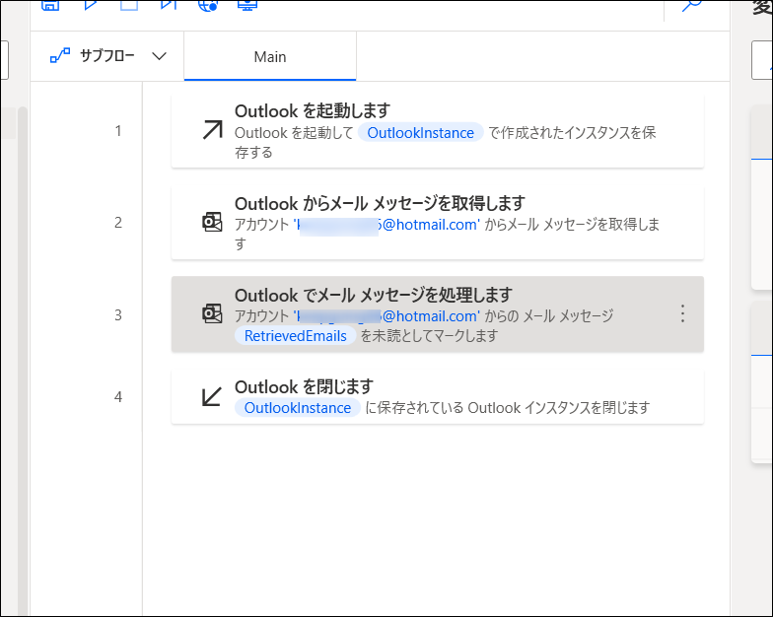The height and width of the screenshot is (617, 773).
Task: Run the next action step icon
Action: (x=168, y=5)
